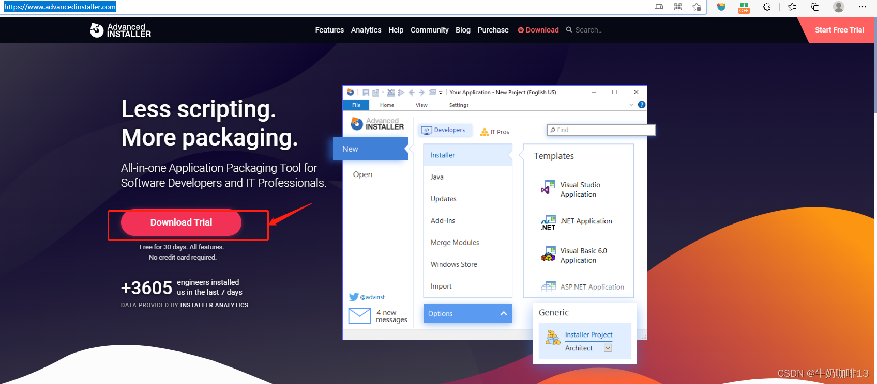Click Open in the app sidebar
The width and height of the screenshot is (877, 384).
point(362,174)
